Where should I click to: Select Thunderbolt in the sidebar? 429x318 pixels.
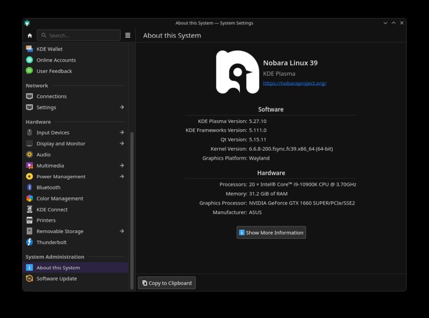[x=76, y=242]
